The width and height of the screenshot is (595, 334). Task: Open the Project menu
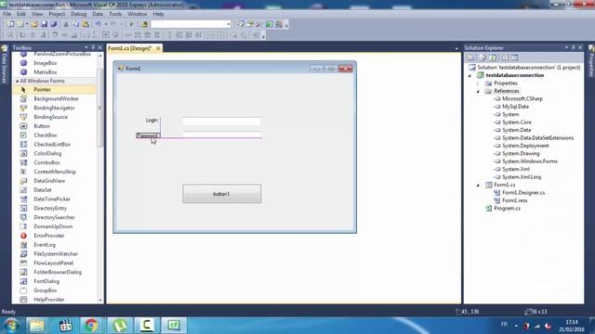coord(57,14)
